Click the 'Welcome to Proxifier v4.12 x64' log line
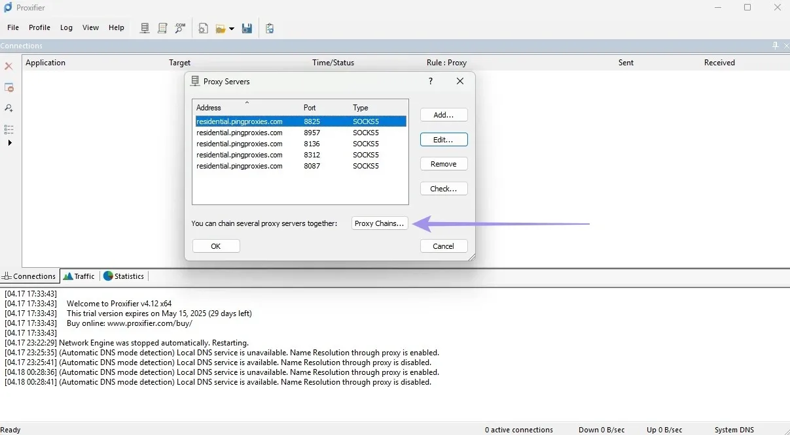This screenshot has width=790, height=435. point(88,304)
